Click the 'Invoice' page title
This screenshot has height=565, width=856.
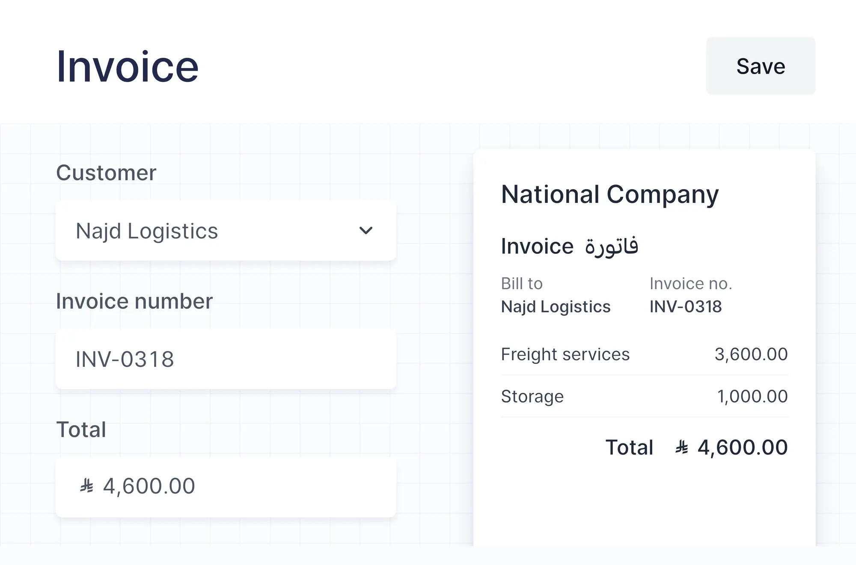coord(128,66)
